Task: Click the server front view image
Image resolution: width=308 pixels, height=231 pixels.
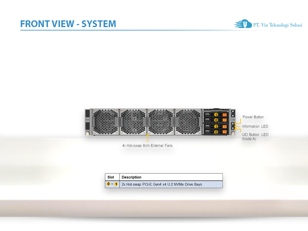Action: click(x=160, y=122)
